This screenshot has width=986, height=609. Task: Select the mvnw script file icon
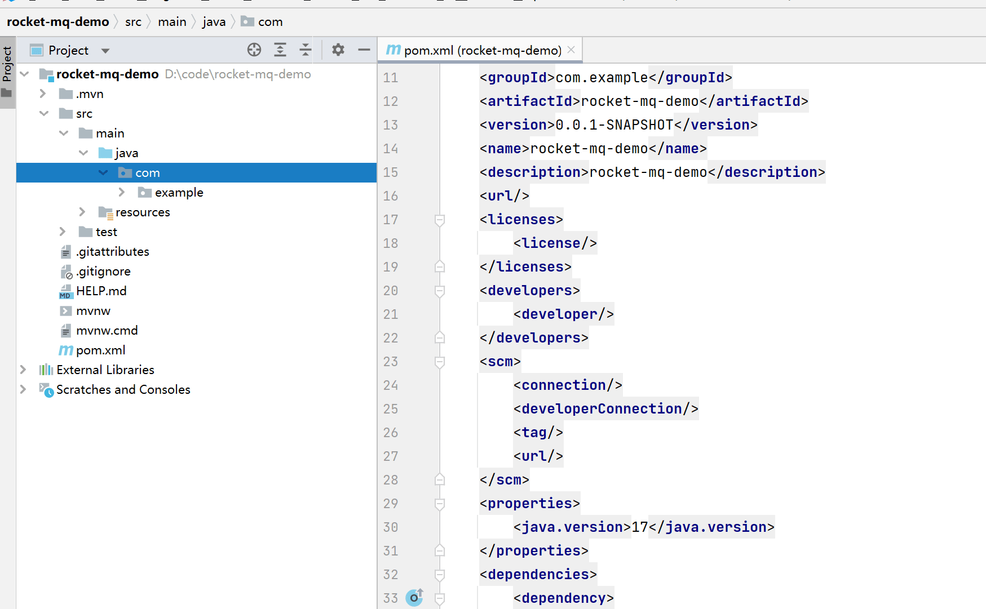coord(66,310)
